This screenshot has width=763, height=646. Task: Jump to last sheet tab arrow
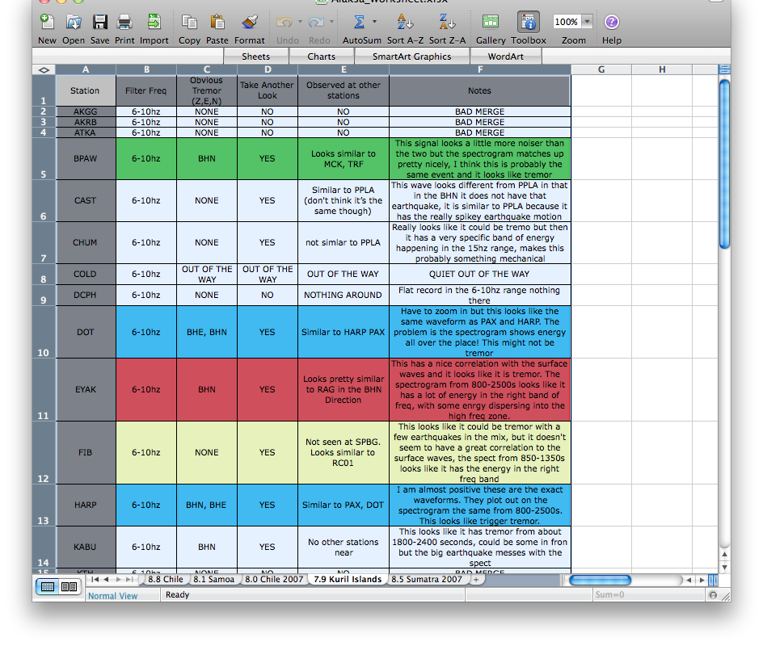coord(129,580)
